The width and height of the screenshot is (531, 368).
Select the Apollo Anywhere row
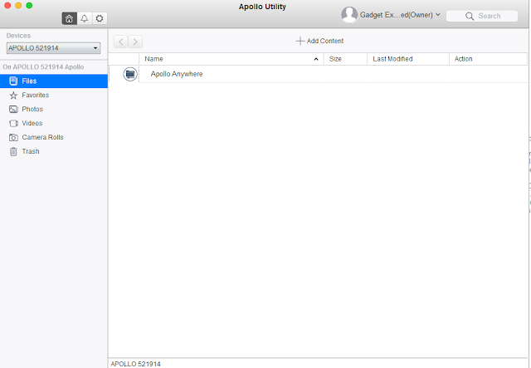pyautogui.click(x=318, y=74)
